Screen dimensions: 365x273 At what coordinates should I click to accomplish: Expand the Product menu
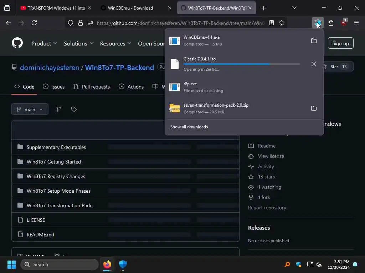[44, 43]
